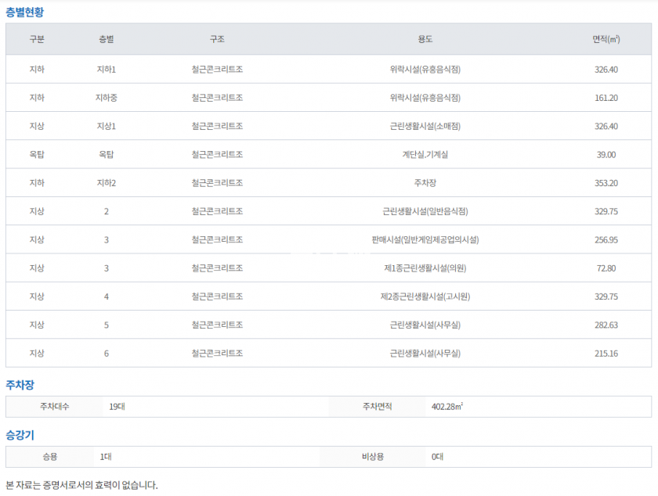Click the 주차장 usage cell in 지하2 row
The height and width of the screenshot is (496, 658).
tap(425, 183)
